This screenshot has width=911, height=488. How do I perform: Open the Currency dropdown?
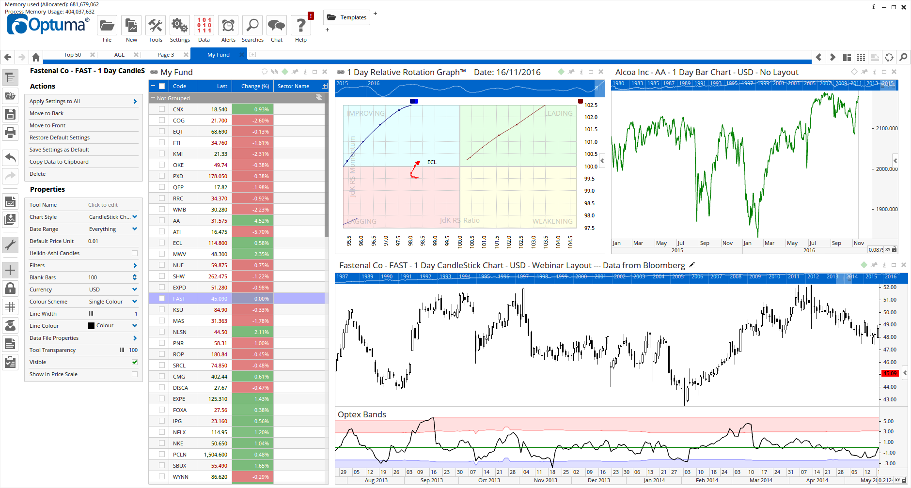pyautogui.click(x=135, y=290)
